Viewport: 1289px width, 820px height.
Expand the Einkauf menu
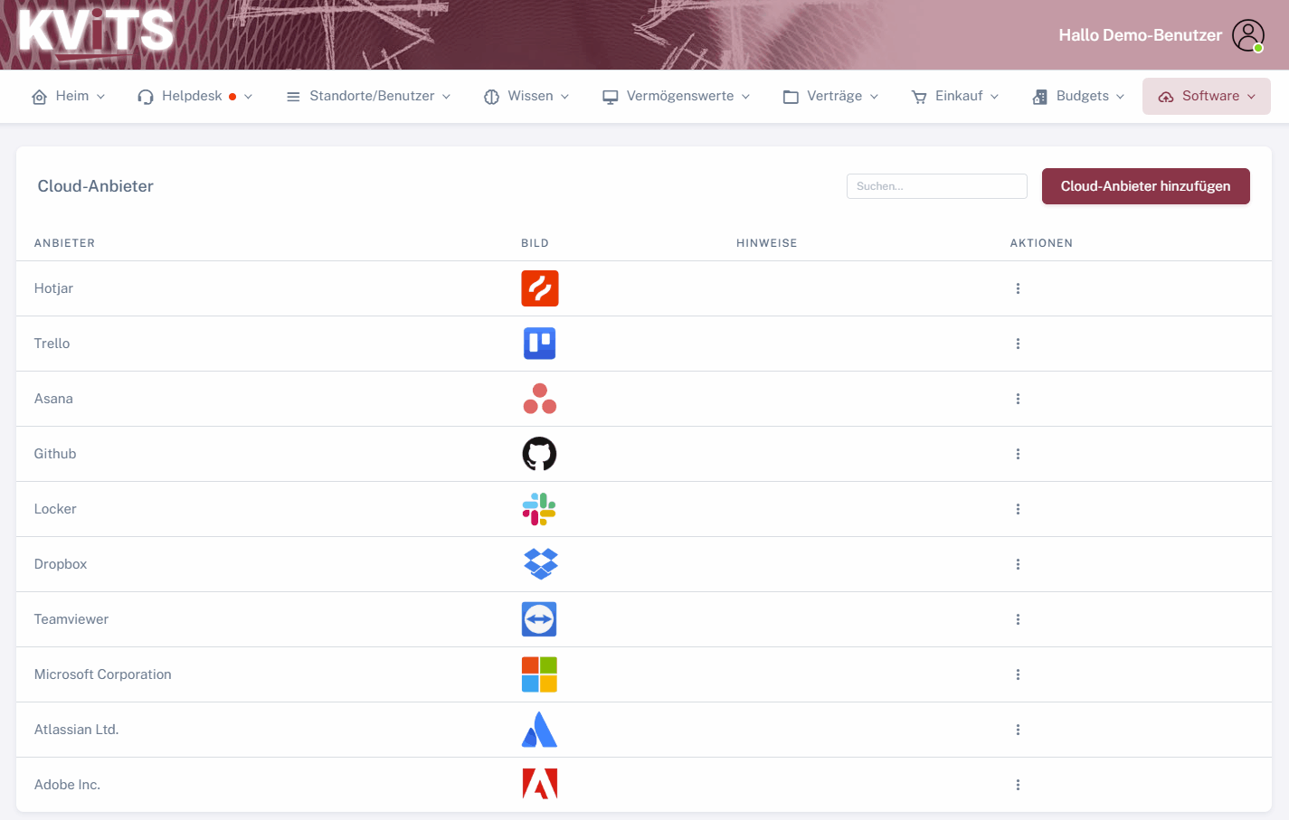pos(955,96)
